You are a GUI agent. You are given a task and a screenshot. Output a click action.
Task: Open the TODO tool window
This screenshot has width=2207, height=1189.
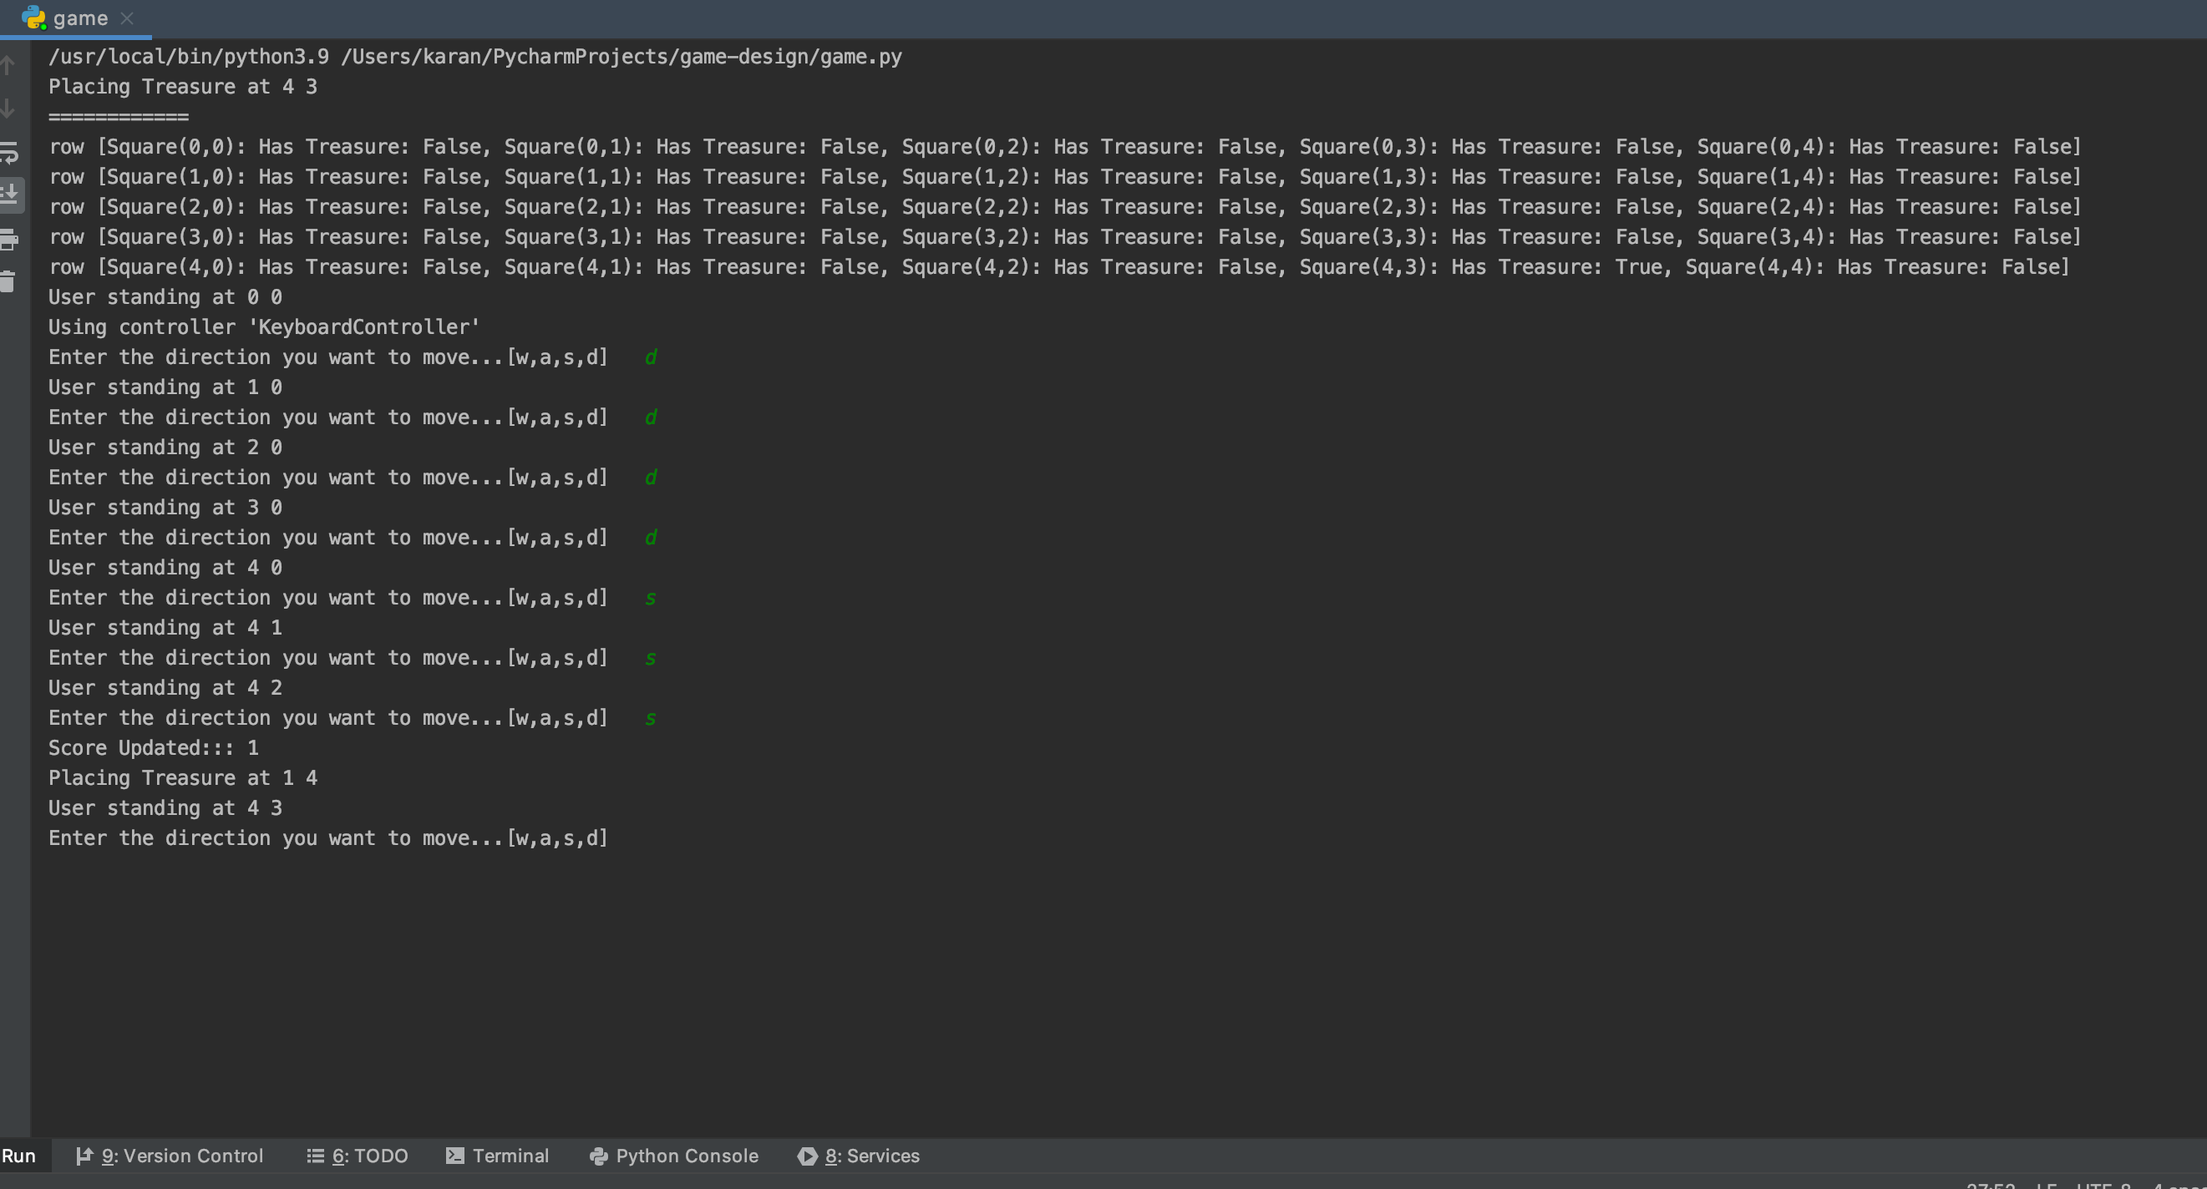[369, 1156]
